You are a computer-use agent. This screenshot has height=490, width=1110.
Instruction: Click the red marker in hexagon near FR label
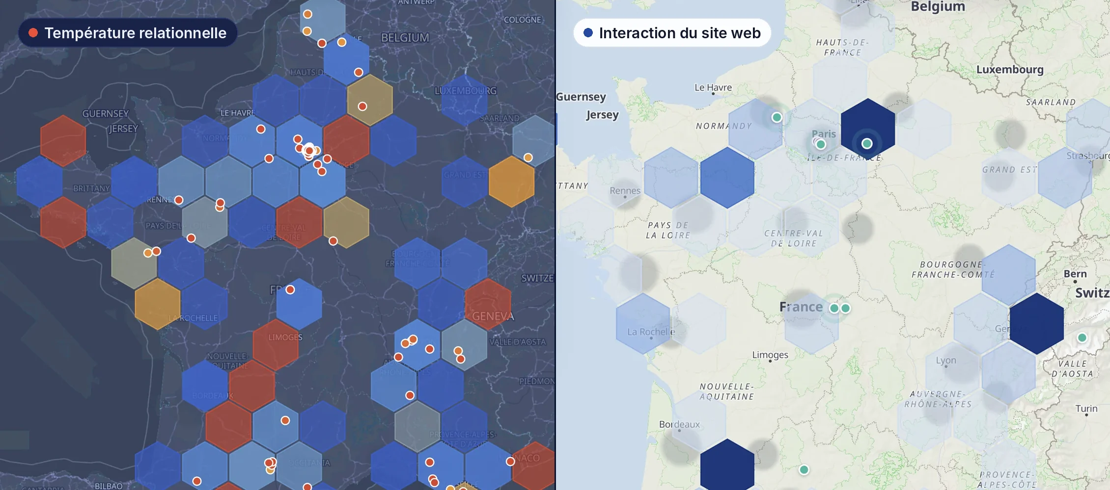coord(290,290)
